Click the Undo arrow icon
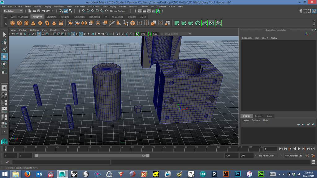Image resolution: width=317 pixels, height=178 pixels. pos(44,11)
